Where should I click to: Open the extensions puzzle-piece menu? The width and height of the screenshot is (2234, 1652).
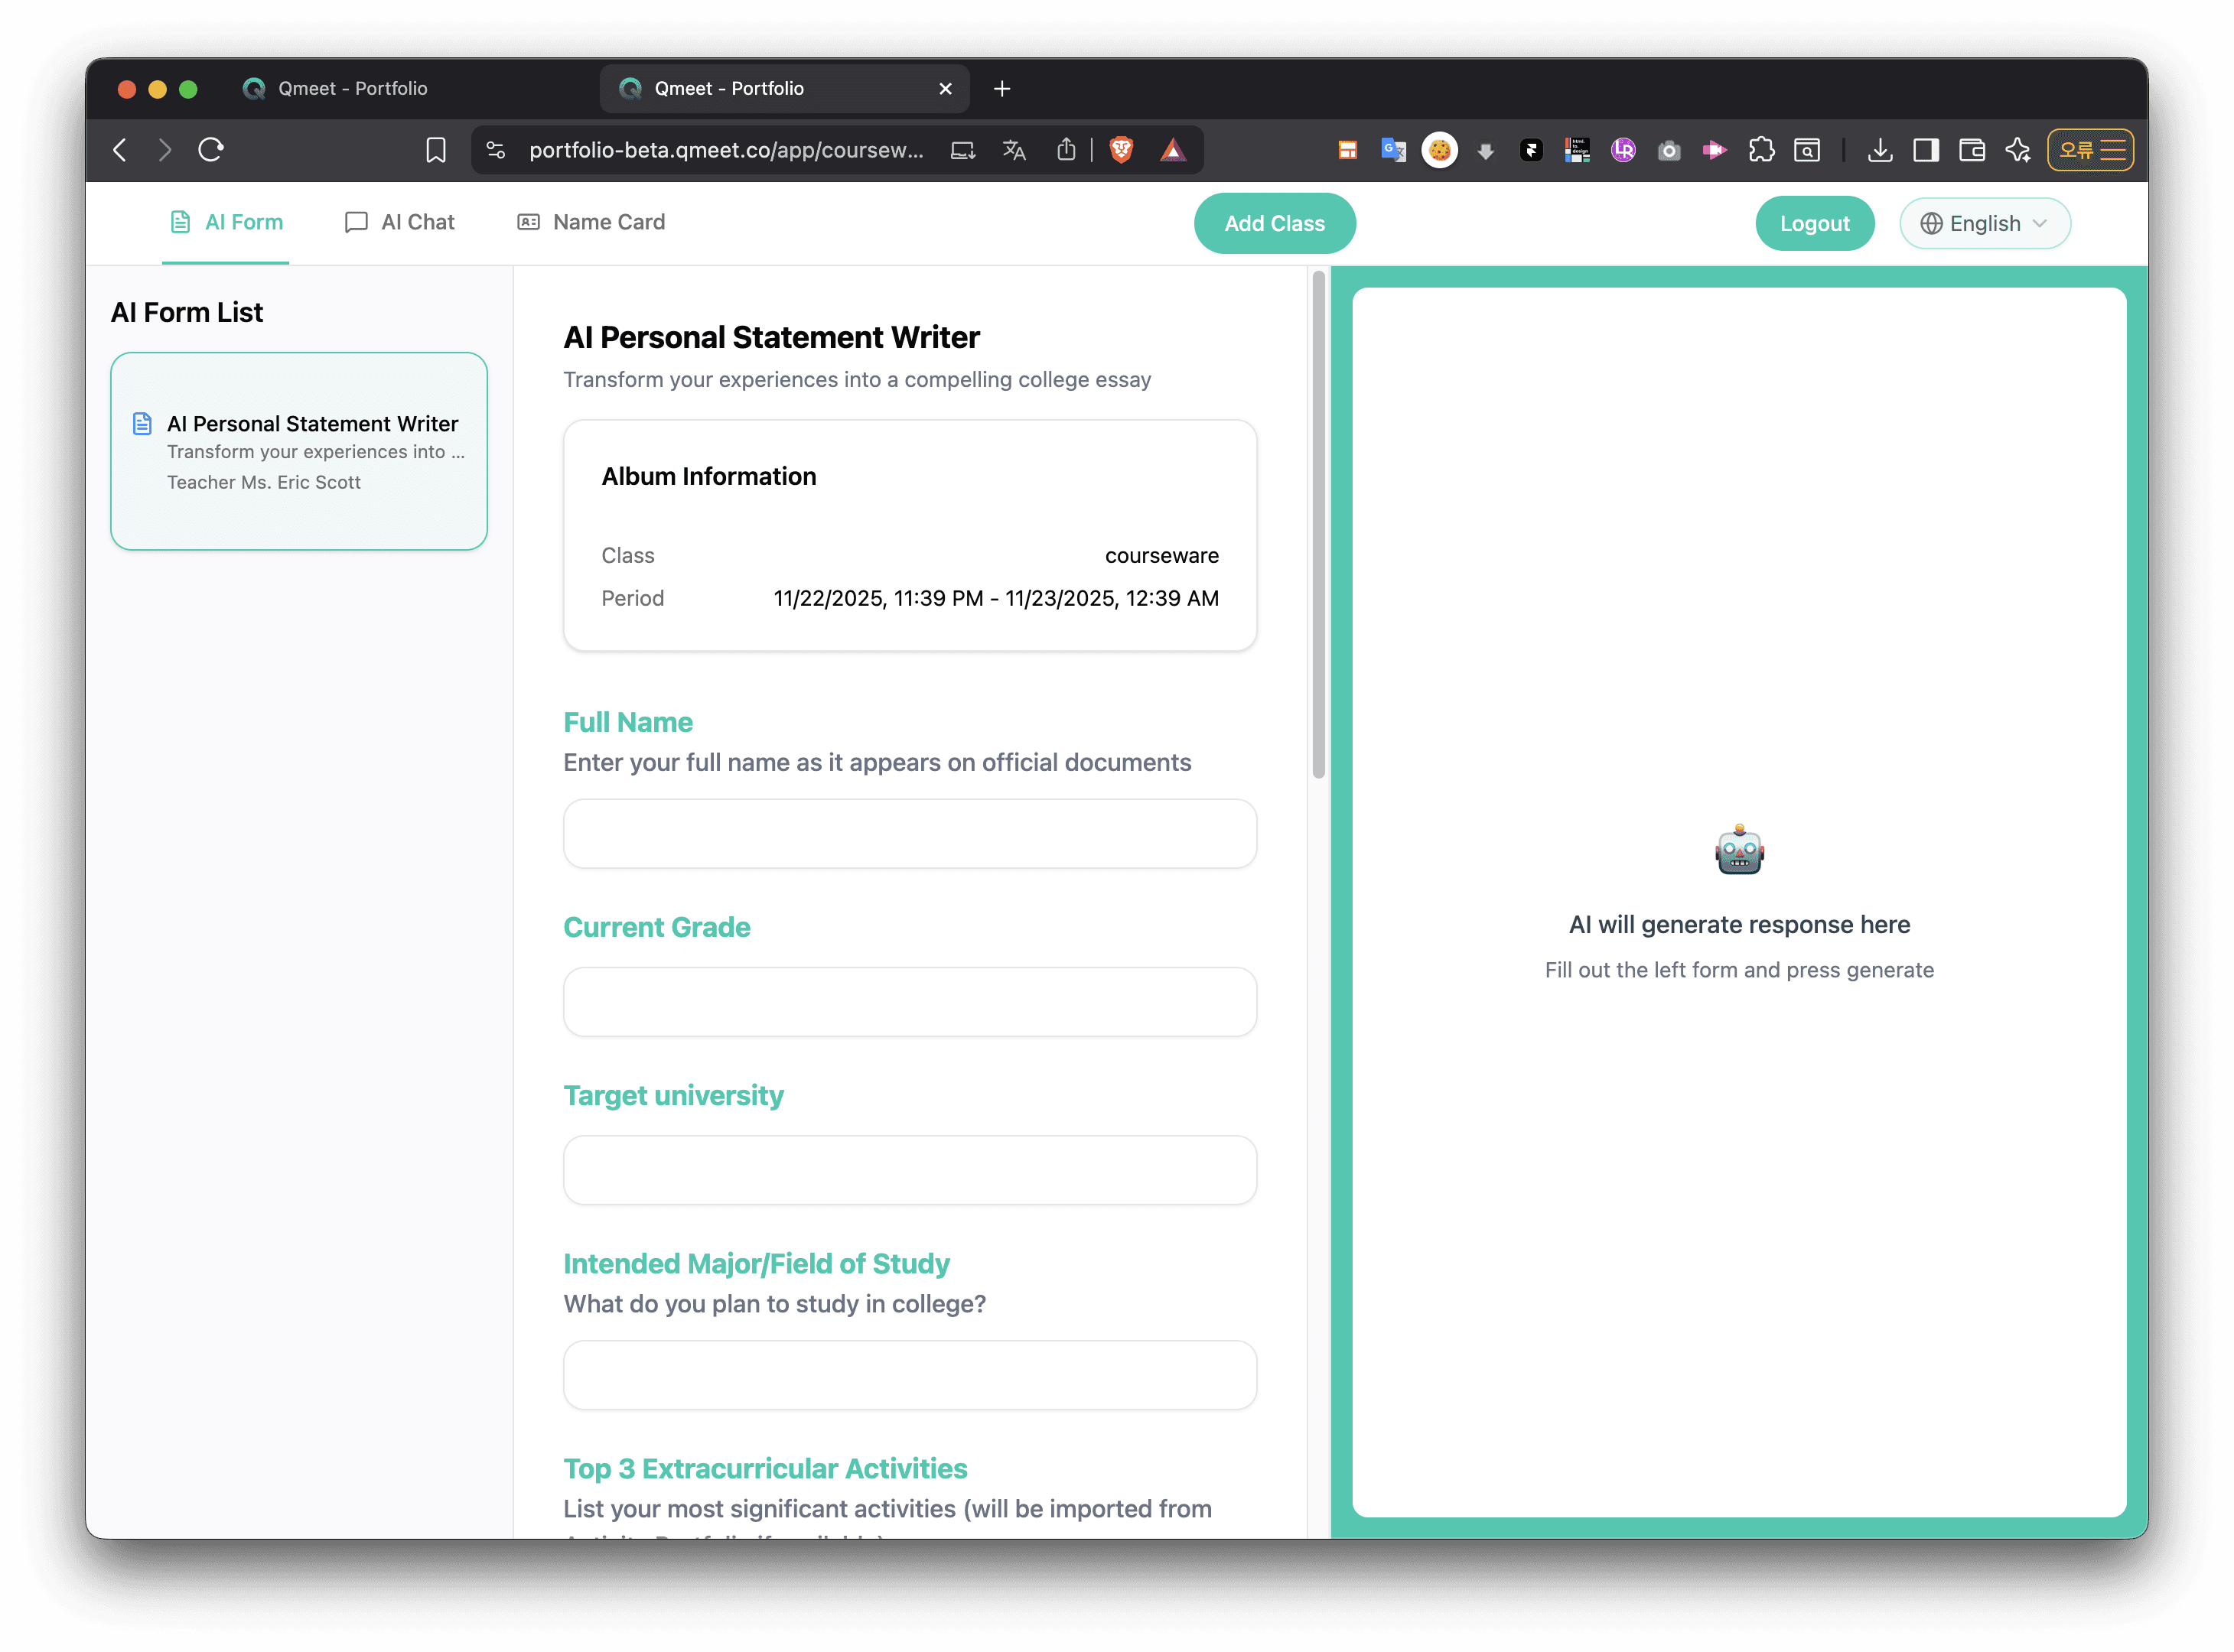click(x=1760, y=150)
